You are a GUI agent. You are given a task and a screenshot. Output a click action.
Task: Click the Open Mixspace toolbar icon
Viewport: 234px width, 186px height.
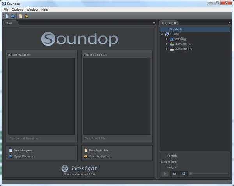tap(12, 16)
